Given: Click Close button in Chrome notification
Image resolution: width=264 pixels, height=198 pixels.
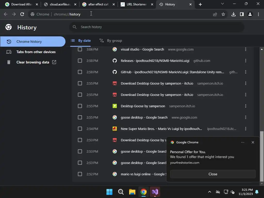Looking at the screenshot, I should coord(213,174).
